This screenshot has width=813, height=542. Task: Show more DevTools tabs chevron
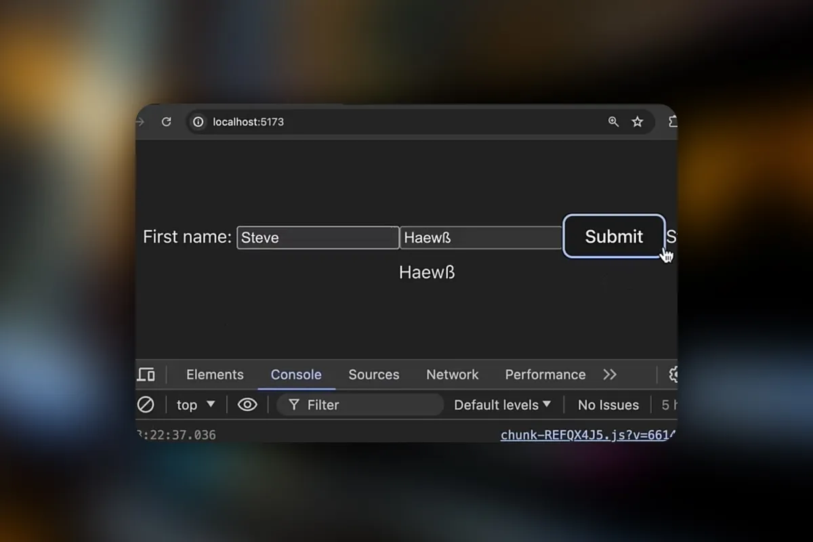point(610,374)
